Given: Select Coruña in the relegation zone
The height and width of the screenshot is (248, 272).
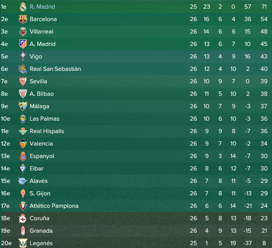Looking at the screenshot, I should tap(40, 218).
